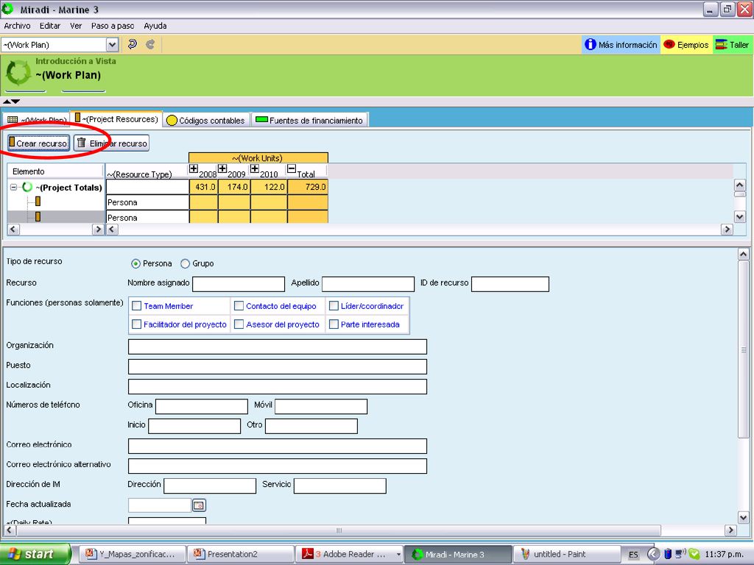Collapse the Project Totals tree node
The height and width of the screenshot is (565, 754).
pos(13,188)
